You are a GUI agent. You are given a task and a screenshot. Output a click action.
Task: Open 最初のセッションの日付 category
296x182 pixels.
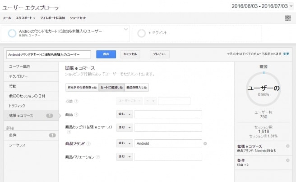[x=31, y=96]
